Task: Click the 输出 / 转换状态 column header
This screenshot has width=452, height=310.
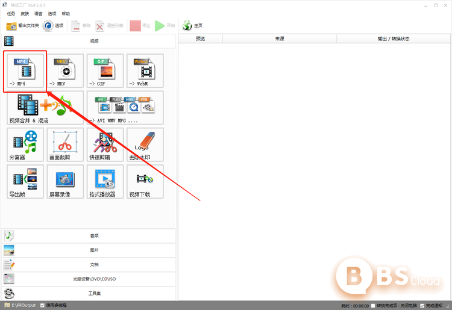Action: pos(394,39)
